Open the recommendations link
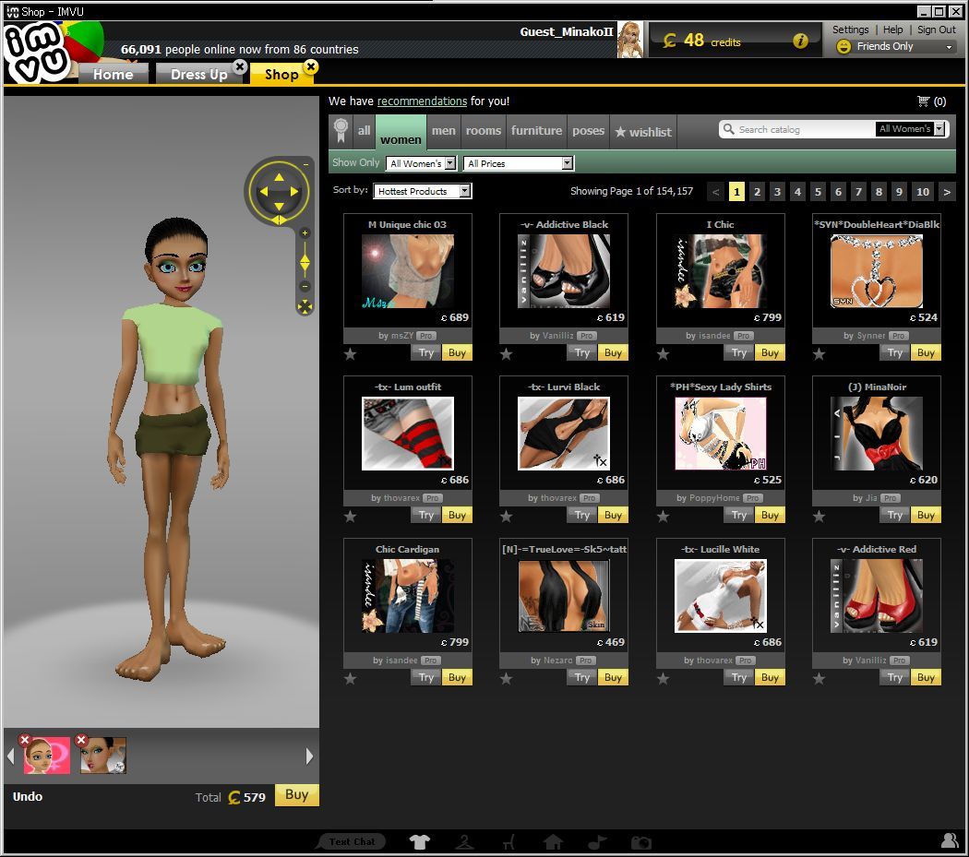The height and width of the screenshot is (857, 969). click(422, 101)
